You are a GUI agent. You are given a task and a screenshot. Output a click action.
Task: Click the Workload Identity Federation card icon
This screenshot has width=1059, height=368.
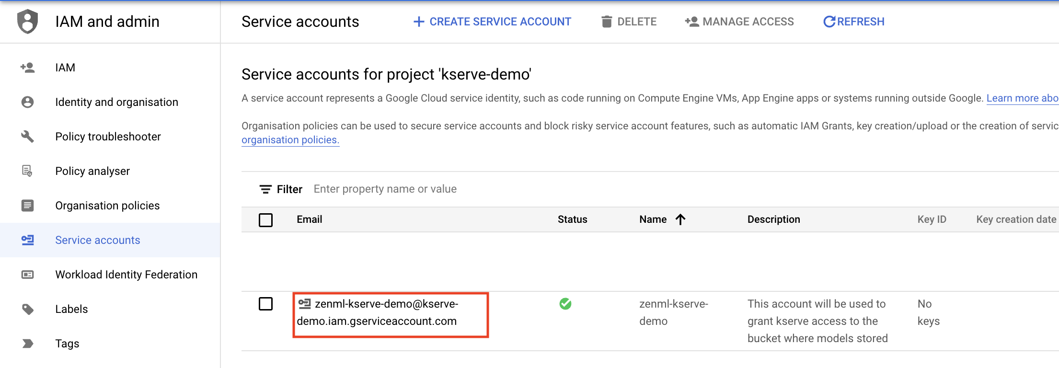27,275
